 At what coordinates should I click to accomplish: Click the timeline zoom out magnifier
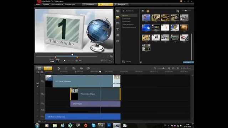tap(155, 68)
